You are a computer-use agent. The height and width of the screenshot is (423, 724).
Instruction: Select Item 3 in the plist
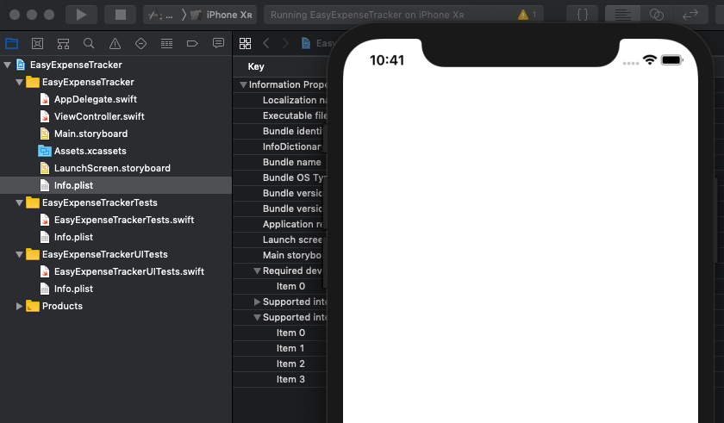point(280,380)
